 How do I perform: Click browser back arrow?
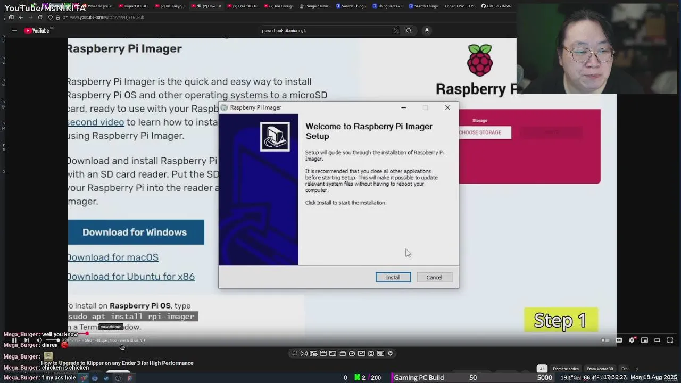click(x=21, y=17)
